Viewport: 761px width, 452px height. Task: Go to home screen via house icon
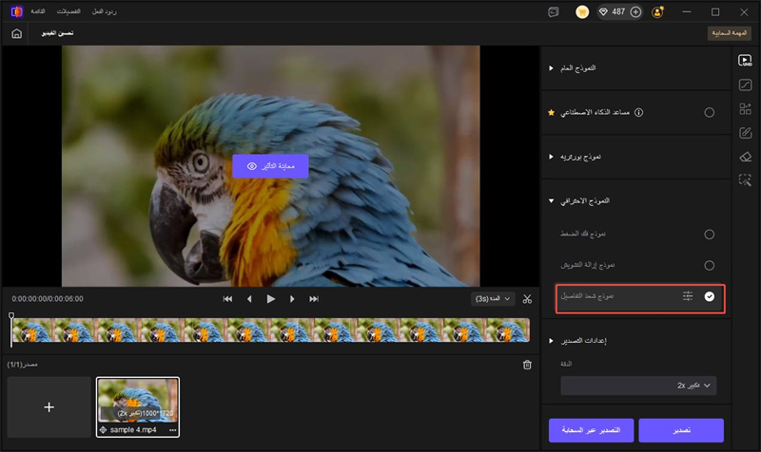16,33
